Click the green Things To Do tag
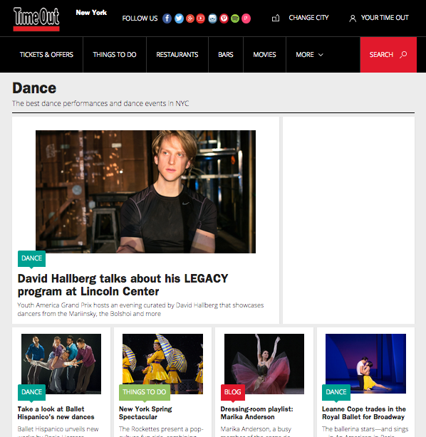Image resolution: width=426 pixels, height=437 pixels. pos(144,392)
